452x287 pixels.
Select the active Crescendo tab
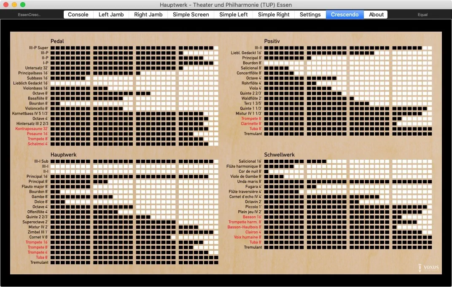coord(344,14)
